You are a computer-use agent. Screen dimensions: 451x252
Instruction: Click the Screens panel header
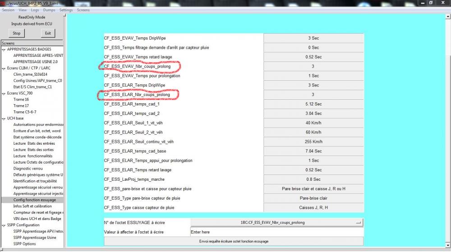(x=32, y=43)
